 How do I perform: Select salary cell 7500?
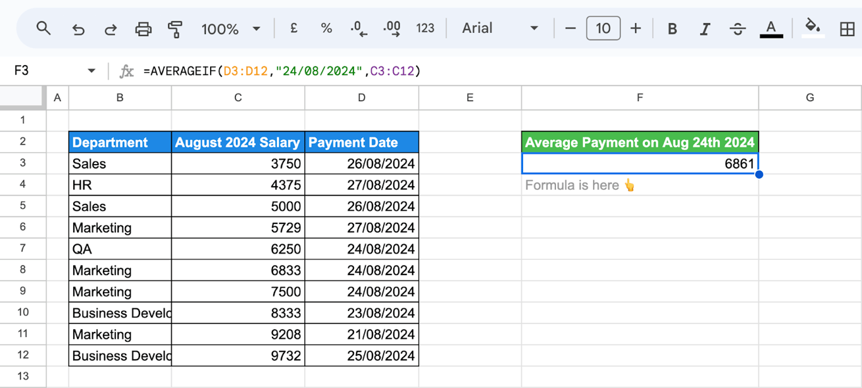(238, 291)
